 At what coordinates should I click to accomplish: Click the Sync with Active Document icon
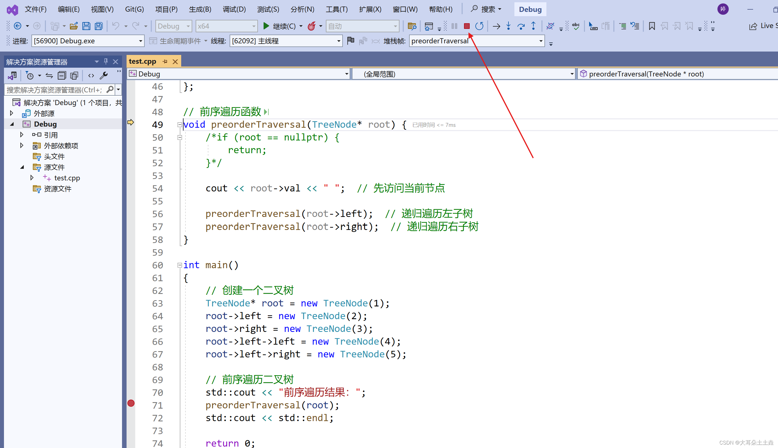(x=49, y=75)
